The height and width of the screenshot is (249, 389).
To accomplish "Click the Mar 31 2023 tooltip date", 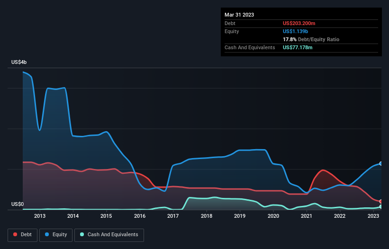I will coord(239,15).
